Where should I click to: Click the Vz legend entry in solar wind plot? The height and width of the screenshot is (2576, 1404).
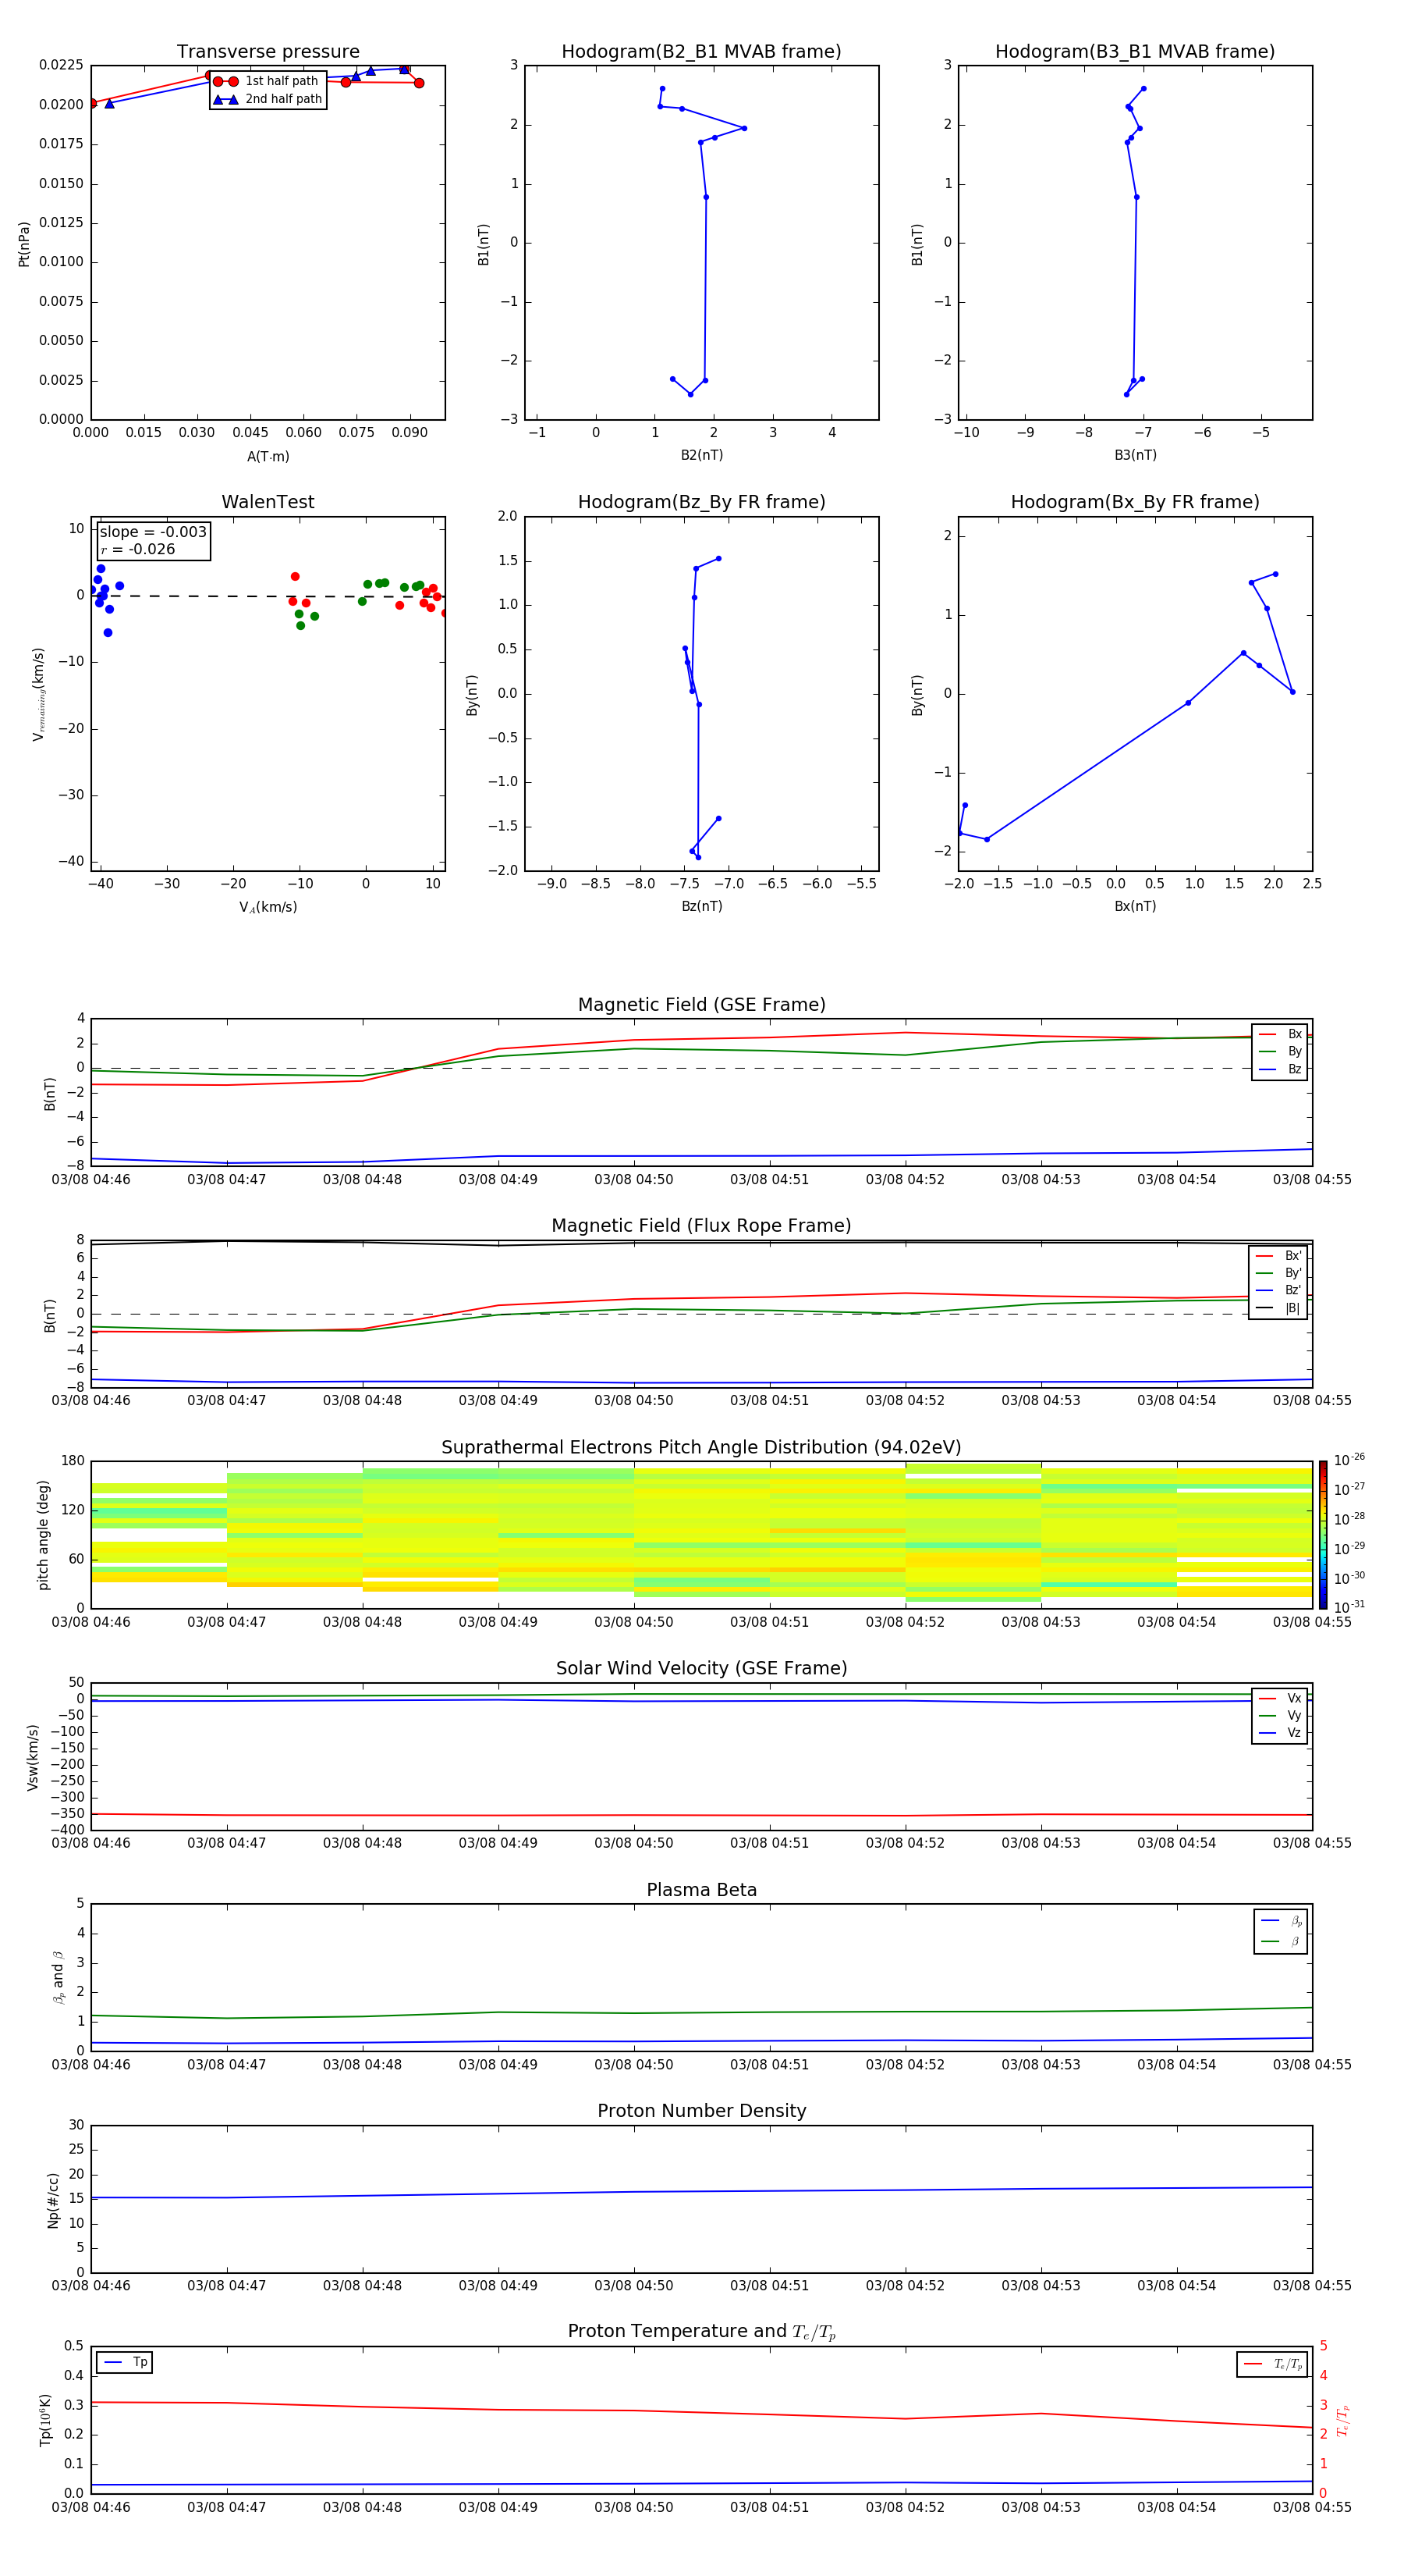(1279, 1733)
